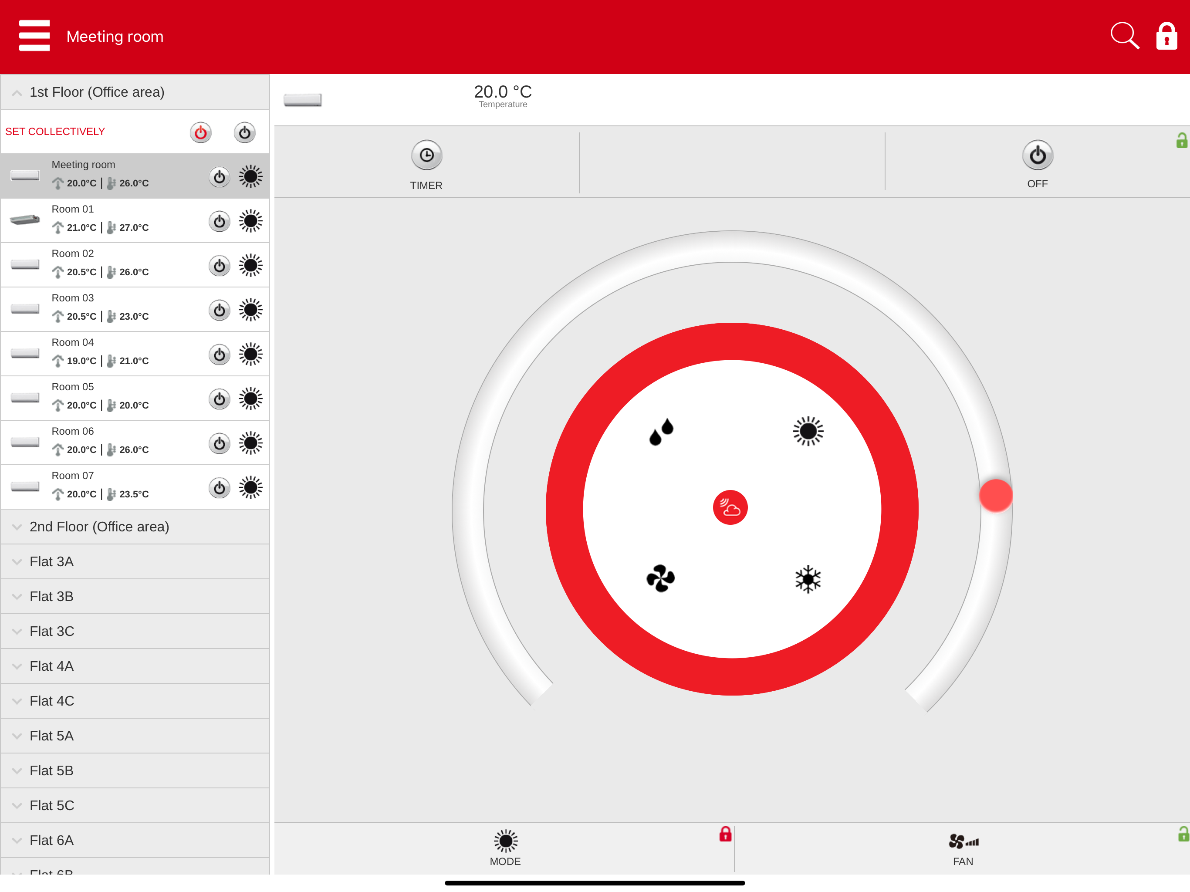This screenshot has width=1190, height=892.
Task: Expand Flat 5B group
Action: (135, 771)
